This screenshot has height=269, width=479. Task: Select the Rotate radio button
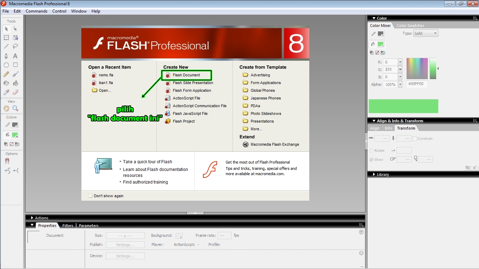pos(371,150)
